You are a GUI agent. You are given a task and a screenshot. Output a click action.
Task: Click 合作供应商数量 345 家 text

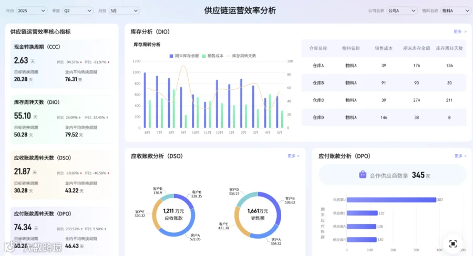(x=400, y=175)
